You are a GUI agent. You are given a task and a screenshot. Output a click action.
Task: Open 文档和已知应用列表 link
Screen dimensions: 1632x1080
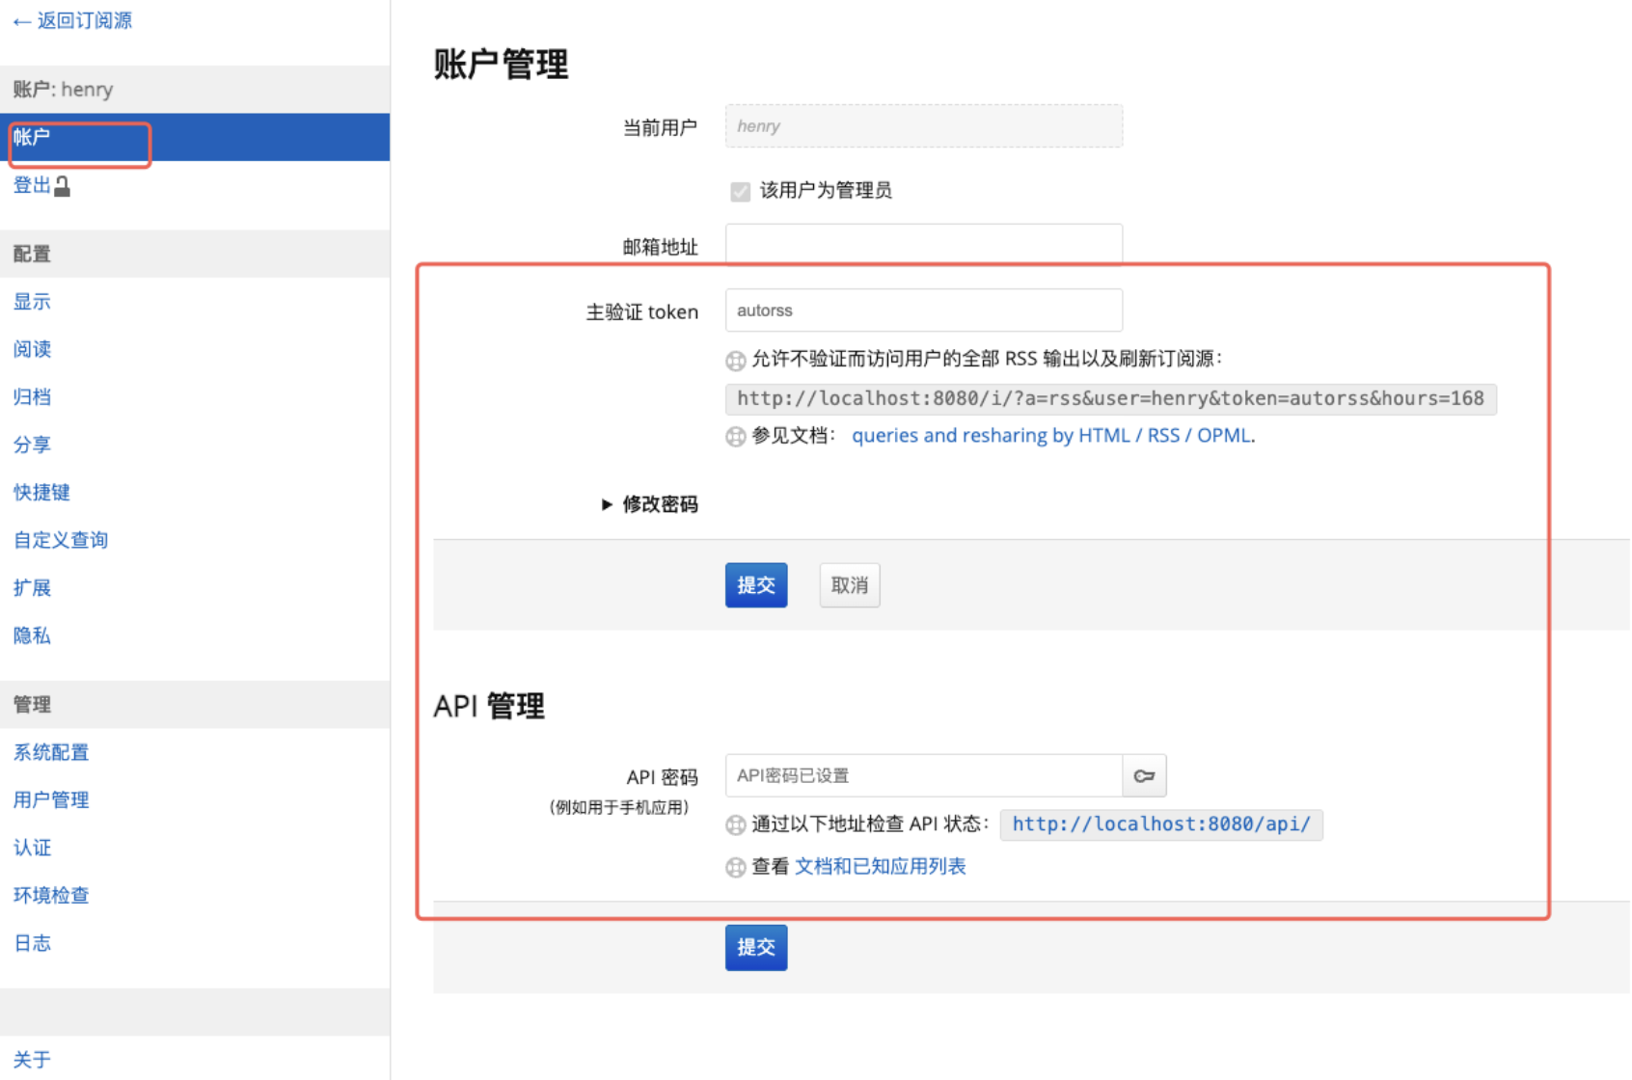click(x=881, y=867)
